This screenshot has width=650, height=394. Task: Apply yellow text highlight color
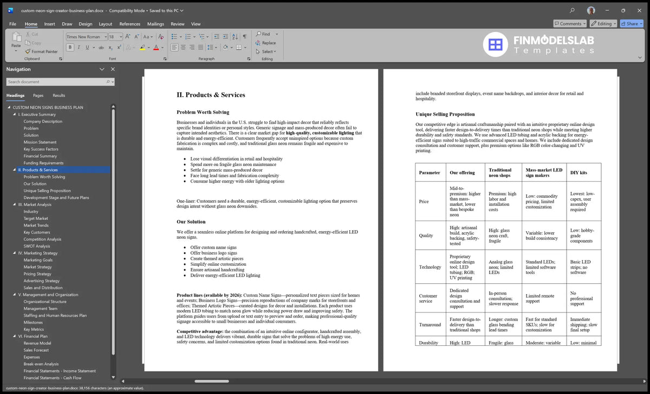142,48
